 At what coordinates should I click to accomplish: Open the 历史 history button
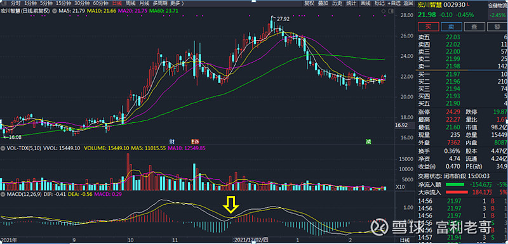click(337, 3)
